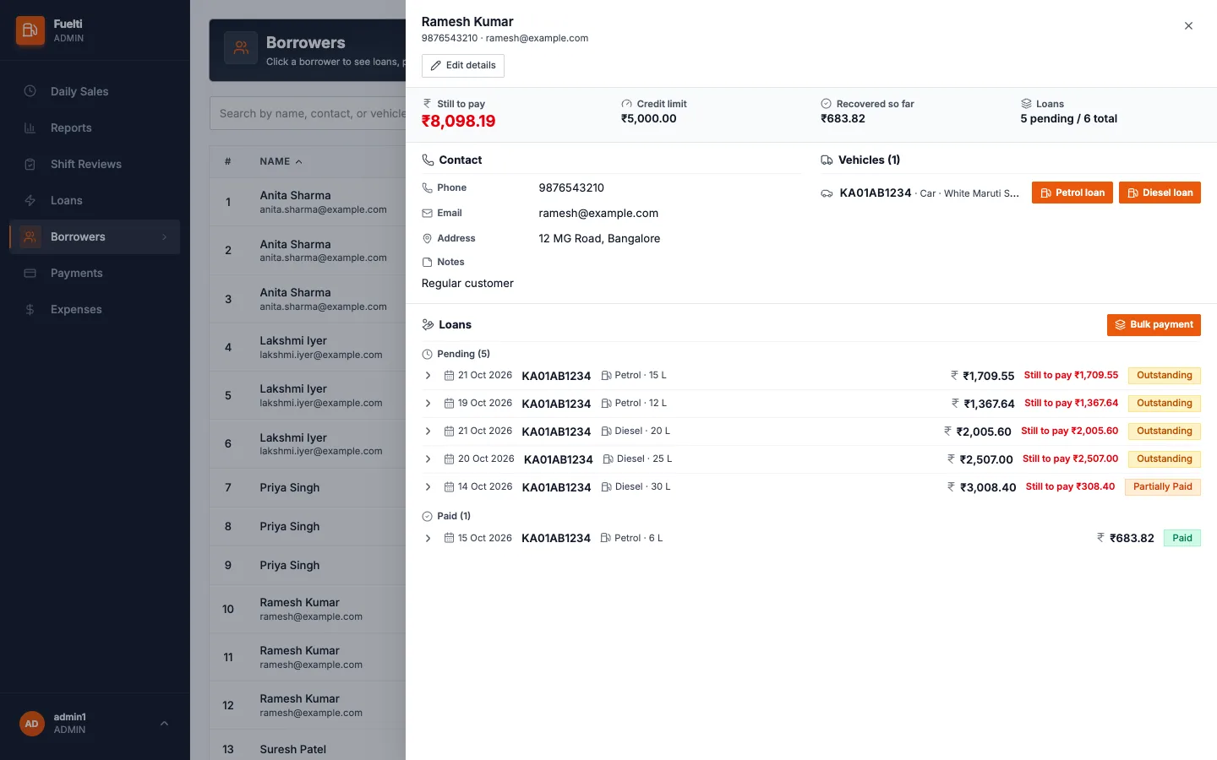1217x760 pixels.
Task: Click the green Paid status badge
Action: pyautogui.click(x=1182, y=538)
